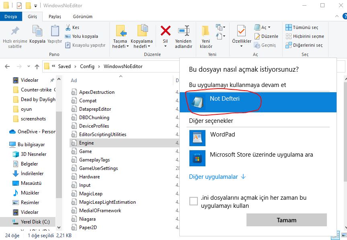Create Yeni klasör from ribbon

coord(206,37)
